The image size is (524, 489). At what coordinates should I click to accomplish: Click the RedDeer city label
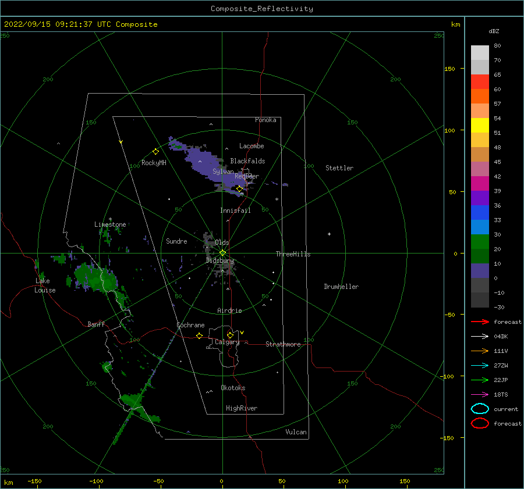pyautogui.click(x=247, y=176)
